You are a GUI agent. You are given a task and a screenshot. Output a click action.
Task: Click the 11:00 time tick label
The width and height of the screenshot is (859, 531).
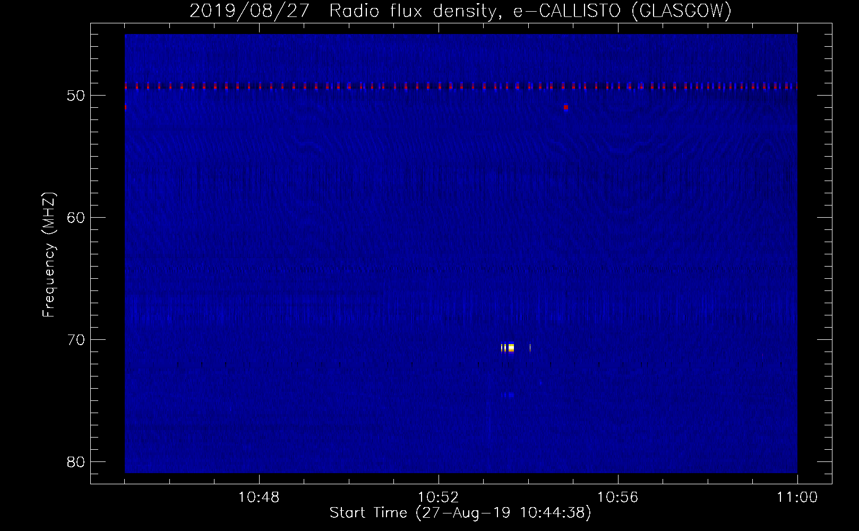pos(797,498)
